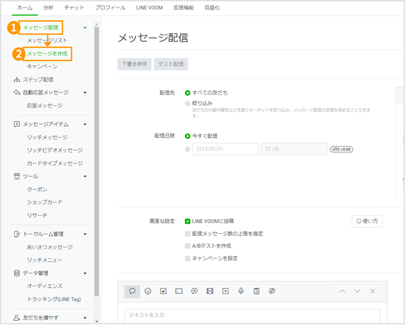Click the トークルーム管理 icon
The height and width of the screenshot is (325, 405).
point(17,234)
